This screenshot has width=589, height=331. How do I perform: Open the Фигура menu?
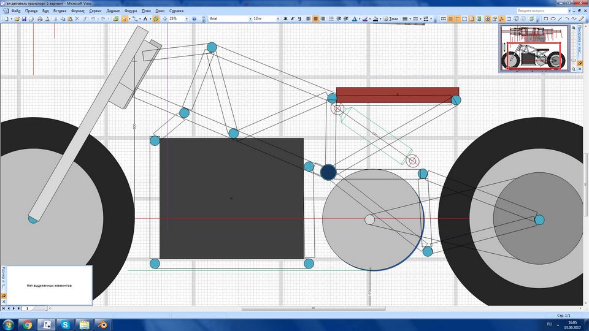pos(130,11)
